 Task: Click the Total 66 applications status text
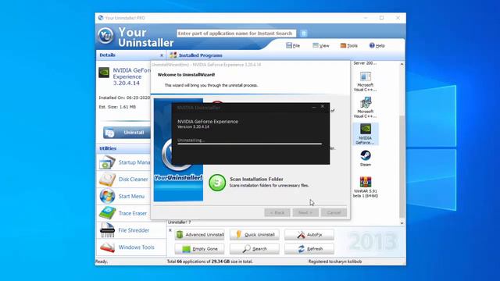click(x=210, y=261)
